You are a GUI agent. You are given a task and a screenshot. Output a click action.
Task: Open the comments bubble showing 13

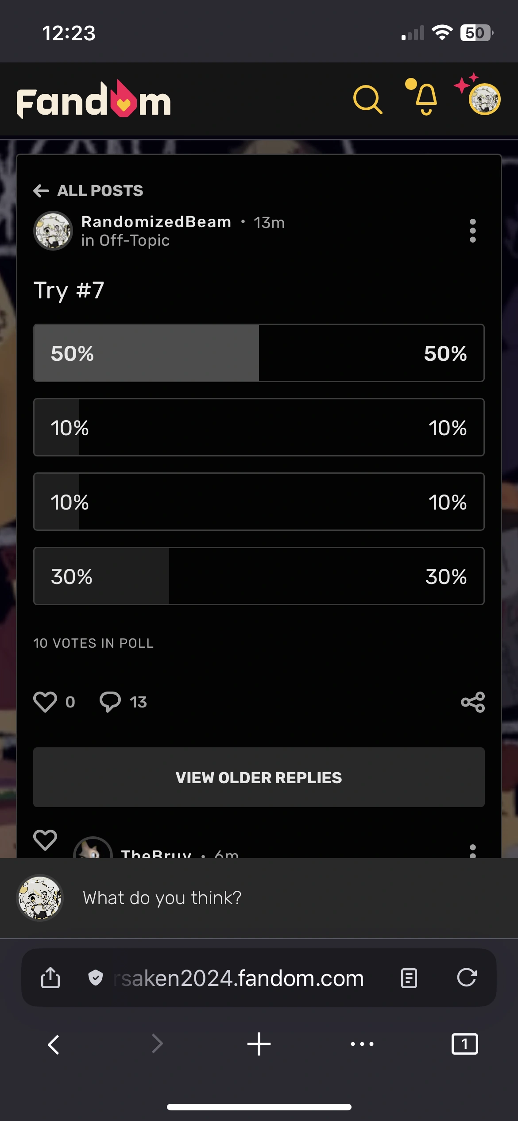click(110, 702)
